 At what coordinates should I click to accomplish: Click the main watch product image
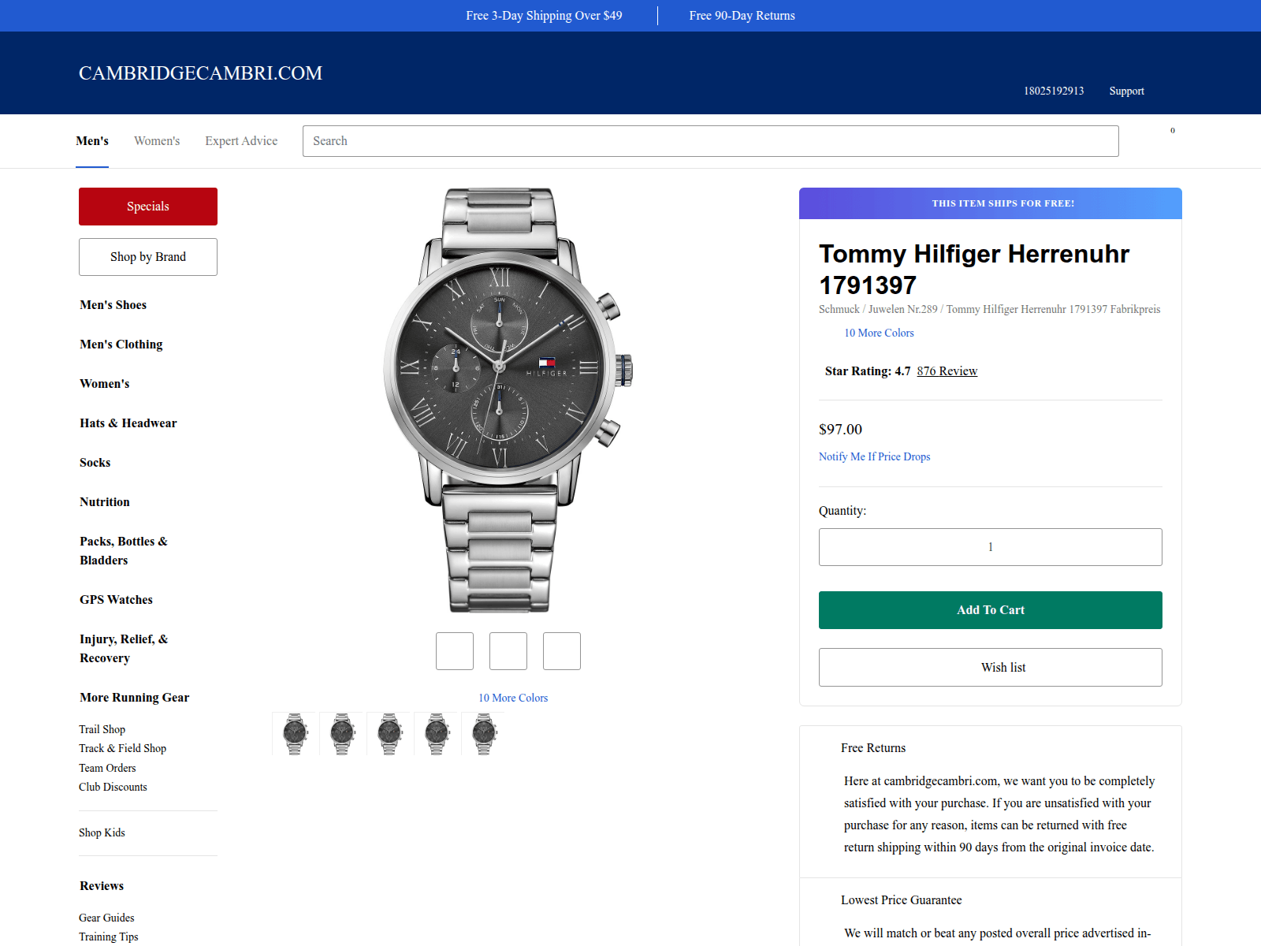coord(508,400)
